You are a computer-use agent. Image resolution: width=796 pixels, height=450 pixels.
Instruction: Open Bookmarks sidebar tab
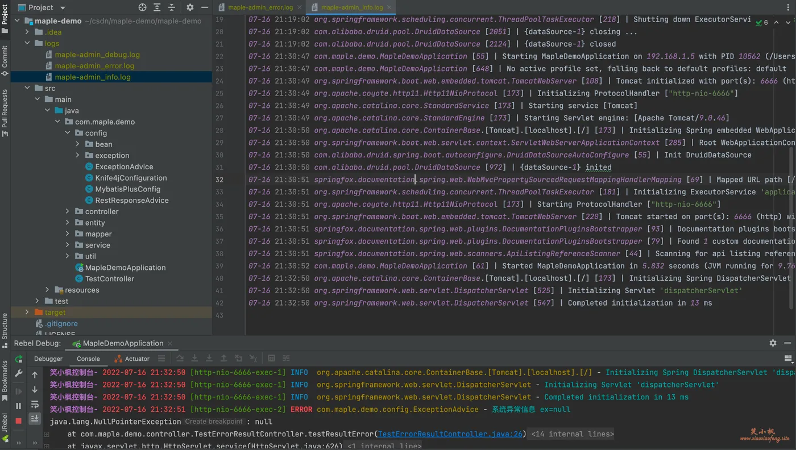(5, 380)
